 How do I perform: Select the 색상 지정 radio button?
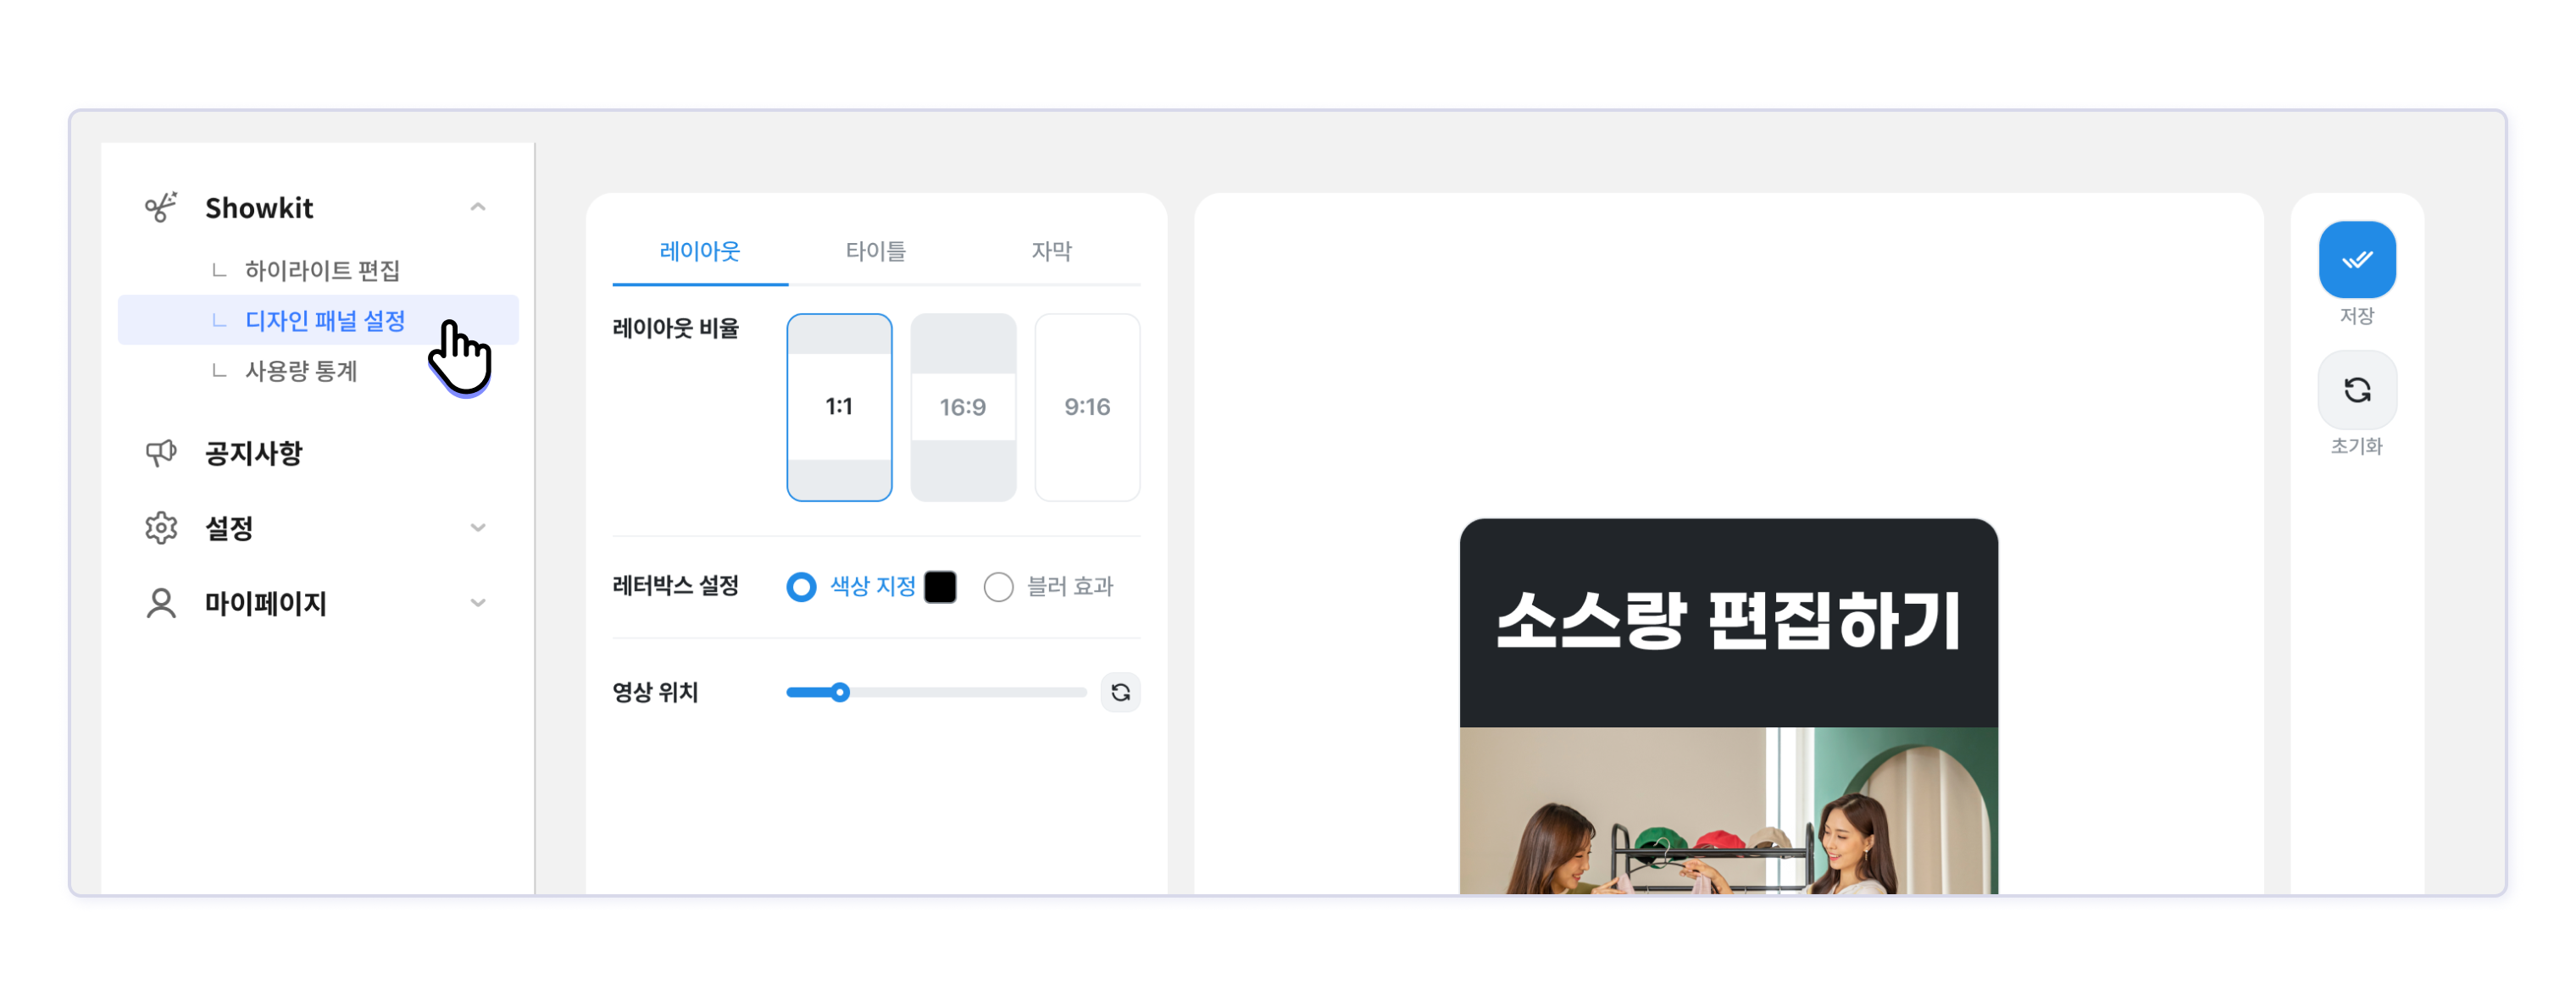pyautogui.click(x=801, y=587)
